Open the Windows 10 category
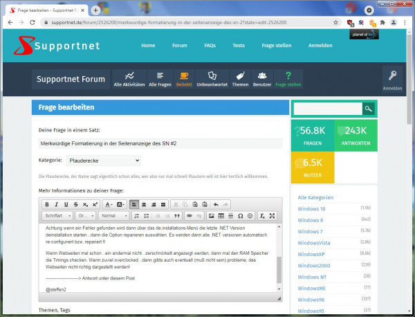The width and height of the screenshot is (415, 317). pos(311,209)
